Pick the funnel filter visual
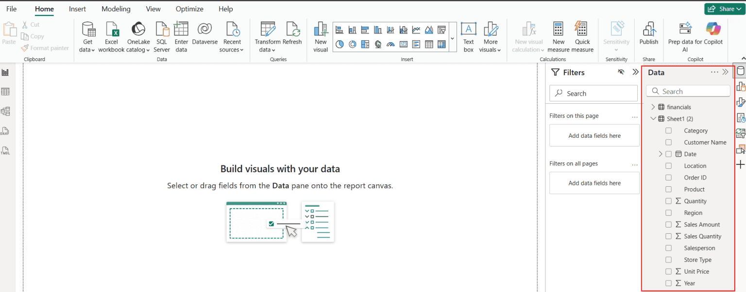746x292 pixels. pos(441,30)
